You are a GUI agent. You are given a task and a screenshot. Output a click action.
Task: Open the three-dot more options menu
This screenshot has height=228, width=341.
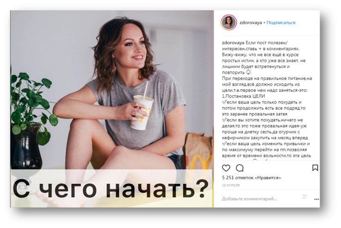316,199
